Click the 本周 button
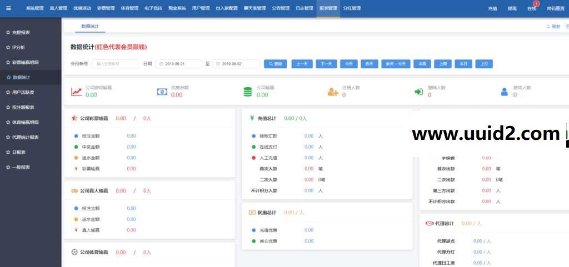 coord(422,64)
